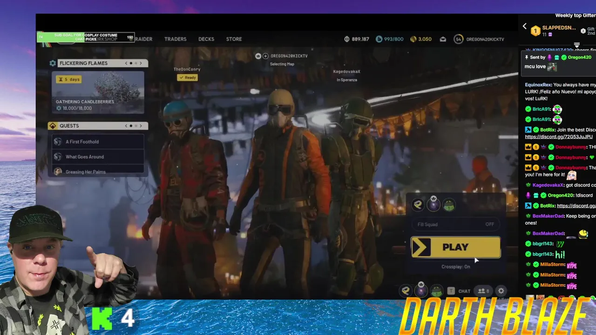The width and height of the screenshot is (596, 335).
Task: Open the settings gear in bottom bar
Action: 501,291
